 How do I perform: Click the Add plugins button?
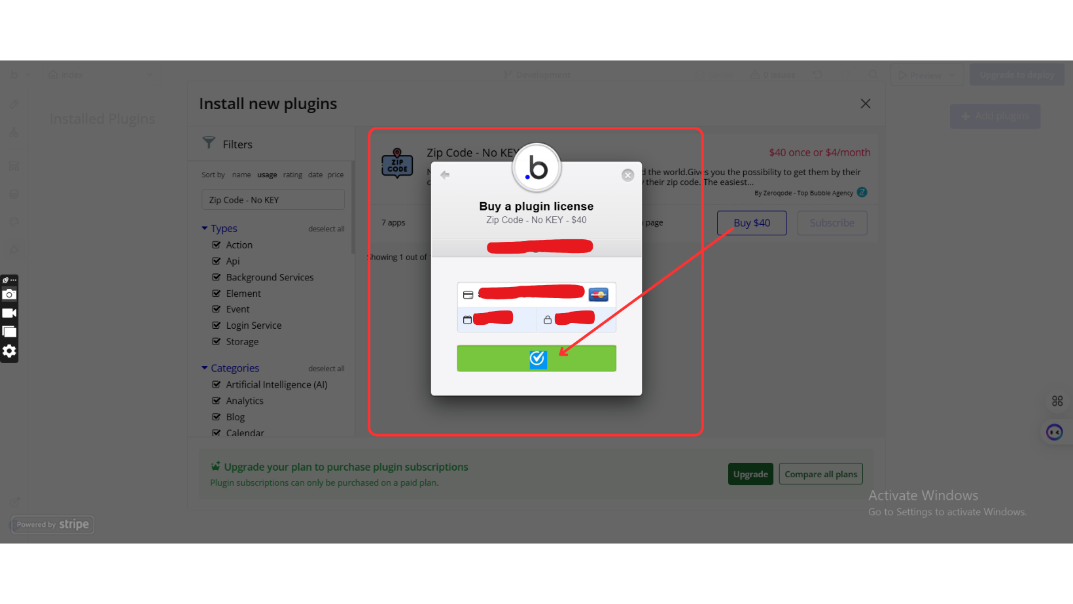[x=995, y=116]
